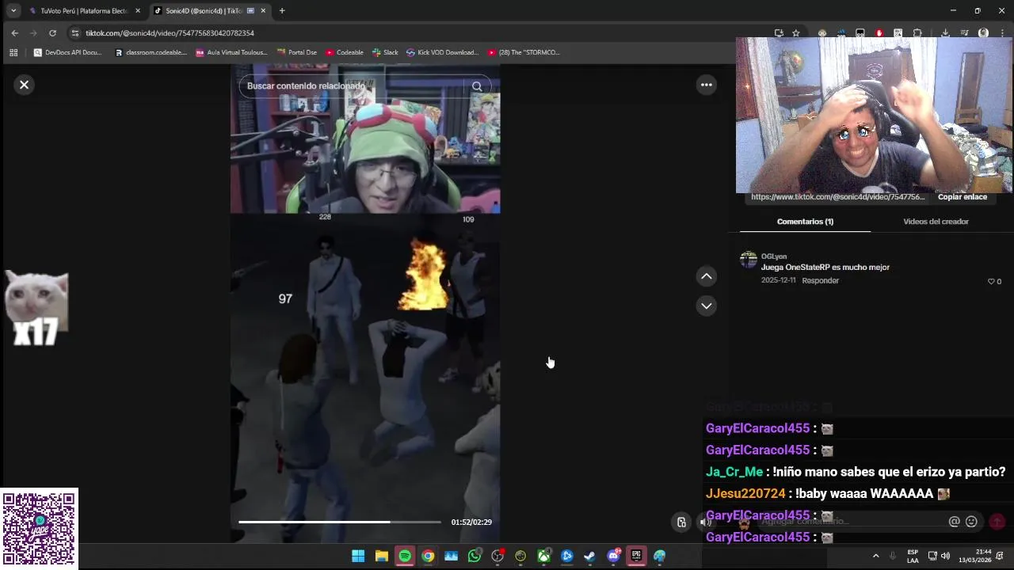Click the tiktok.com address bar URL
Image resolution: width=1014 pixels, height=570 pixels.
(x=170, y=33)
